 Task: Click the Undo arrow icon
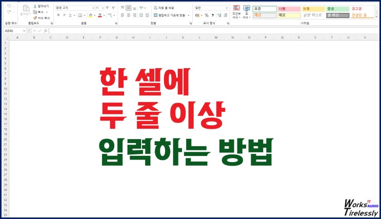pos(9,6)
